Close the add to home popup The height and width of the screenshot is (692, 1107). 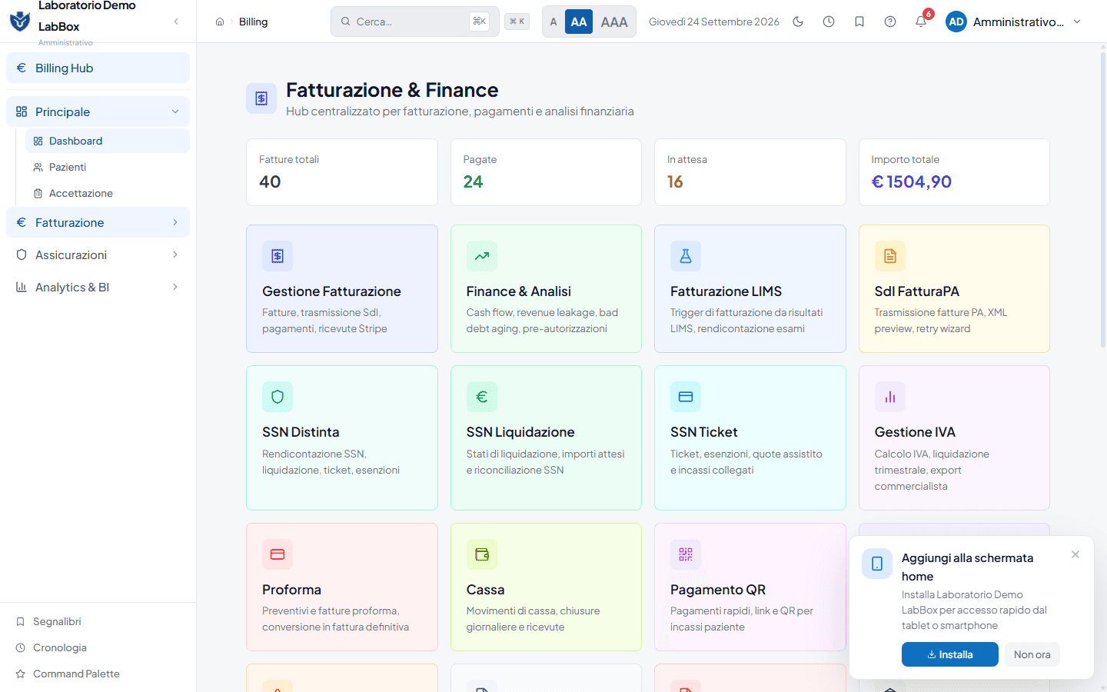[1075, 554]
